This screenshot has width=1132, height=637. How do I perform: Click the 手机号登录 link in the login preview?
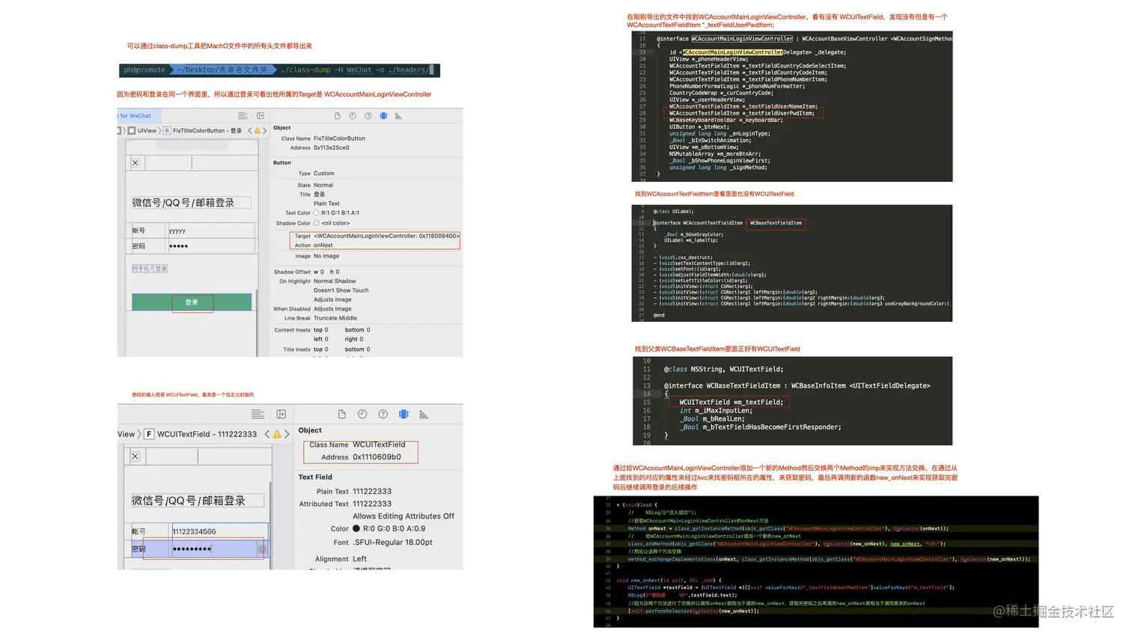(x=149, y=268)
